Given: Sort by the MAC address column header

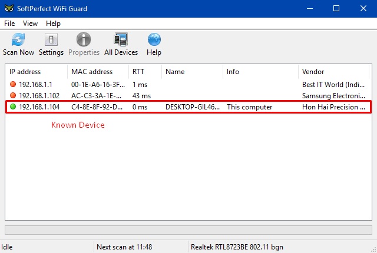Looking at the screenshot, I should pos(98,72).
